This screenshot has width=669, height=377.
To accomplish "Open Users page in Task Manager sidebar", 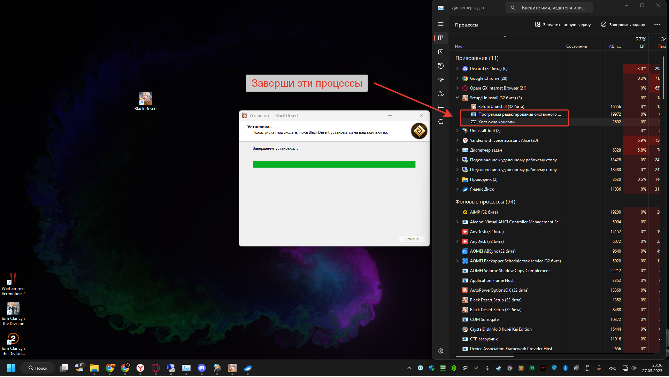I will tap(441, 94).
